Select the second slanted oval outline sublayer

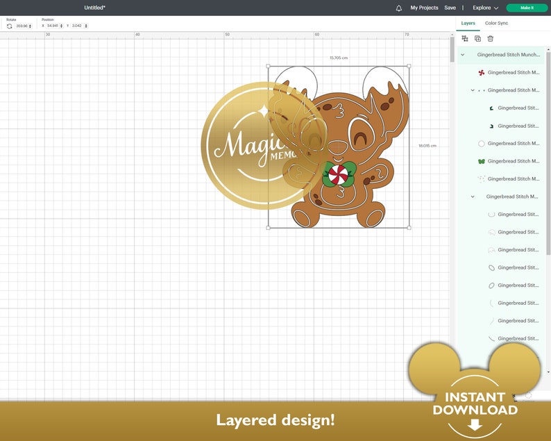pyautogui.click(x=491, y=285)
